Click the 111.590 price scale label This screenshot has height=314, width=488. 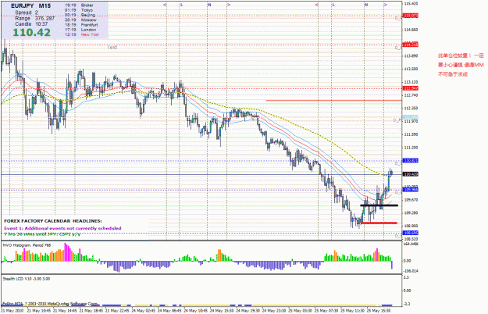(x=411, y=134)
